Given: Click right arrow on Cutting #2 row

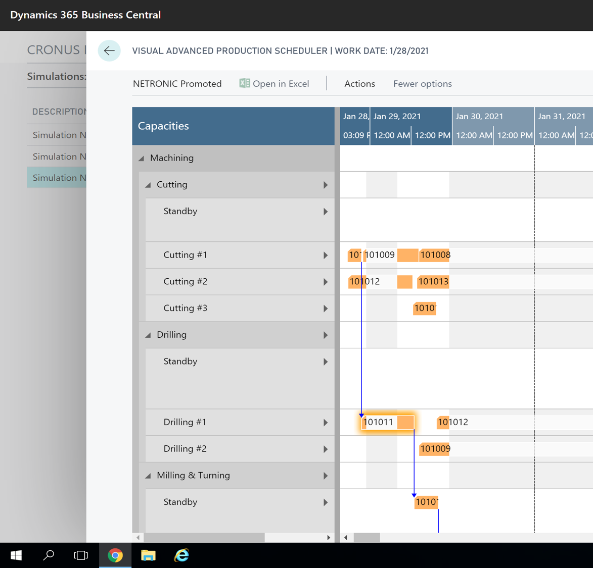Looking at the screenshot, I should coord(326,282).
